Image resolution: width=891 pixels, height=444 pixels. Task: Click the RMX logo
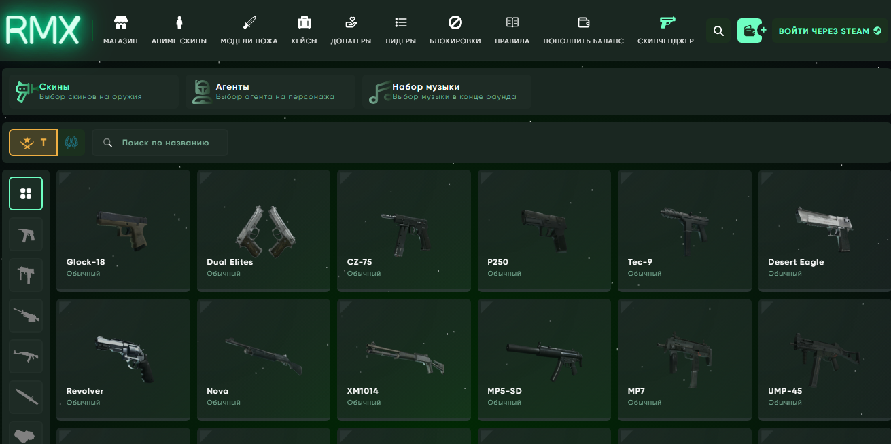coord(43,31)
